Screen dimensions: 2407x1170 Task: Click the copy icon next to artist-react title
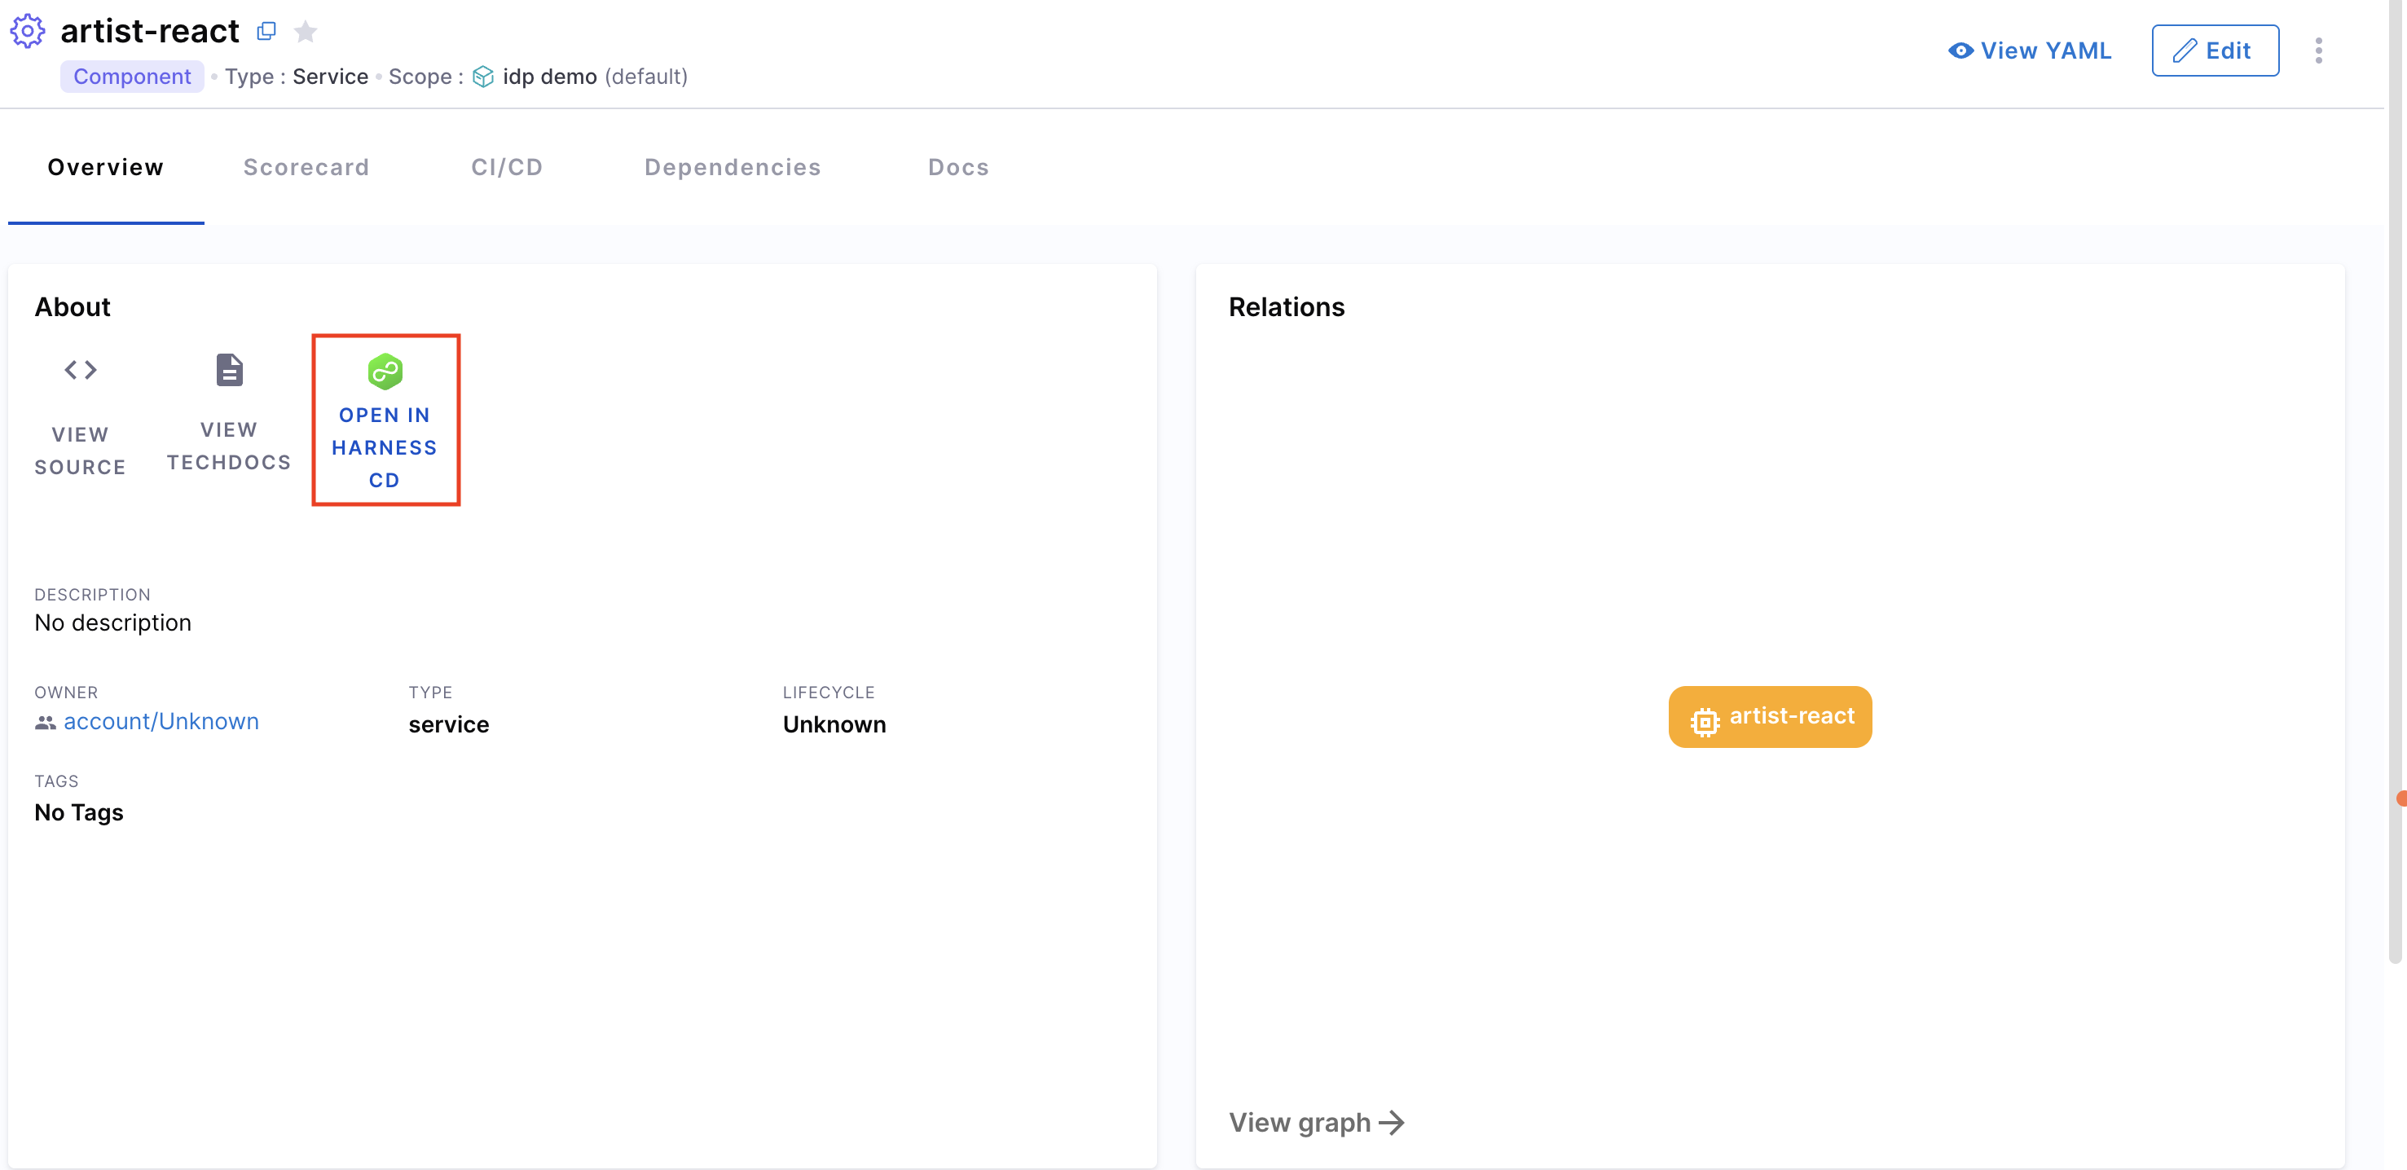click(x=266, y=31)
